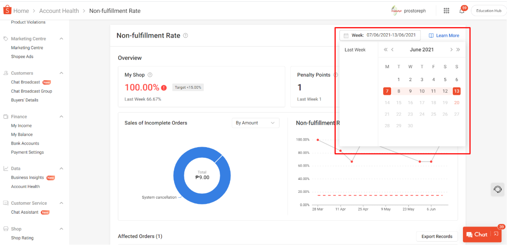Image resolution: width=509 pixels, height=246 pixels.
Task: Click help icon beside My Shop
Action: point(150,75)
